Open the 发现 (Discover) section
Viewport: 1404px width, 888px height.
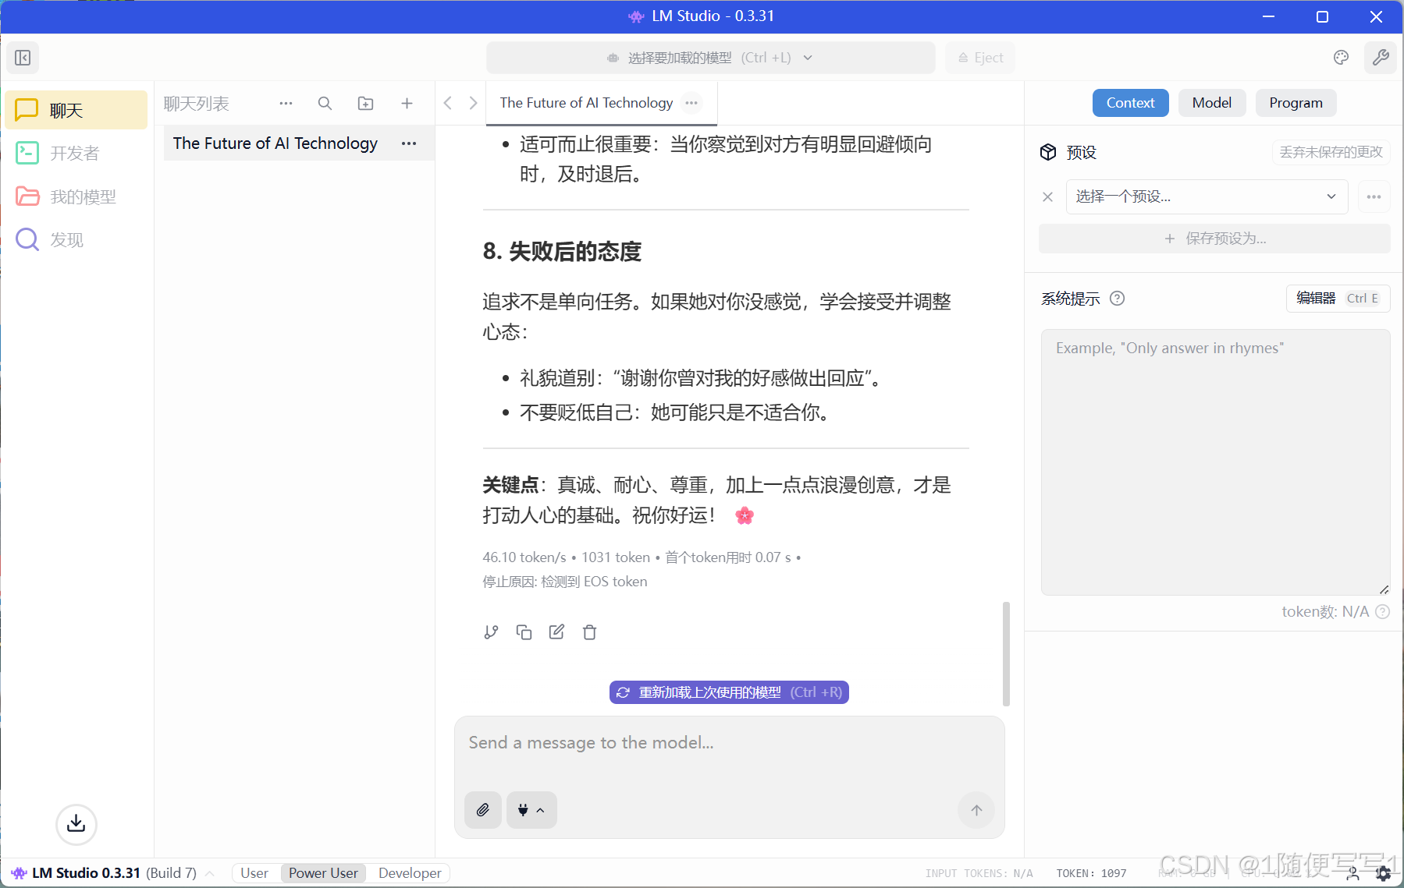click(66, 239)
